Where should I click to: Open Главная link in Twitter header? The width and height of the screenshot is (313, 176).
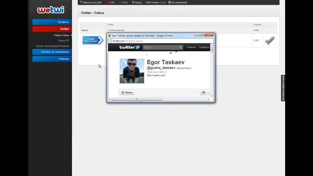click(x=191, y=47)
